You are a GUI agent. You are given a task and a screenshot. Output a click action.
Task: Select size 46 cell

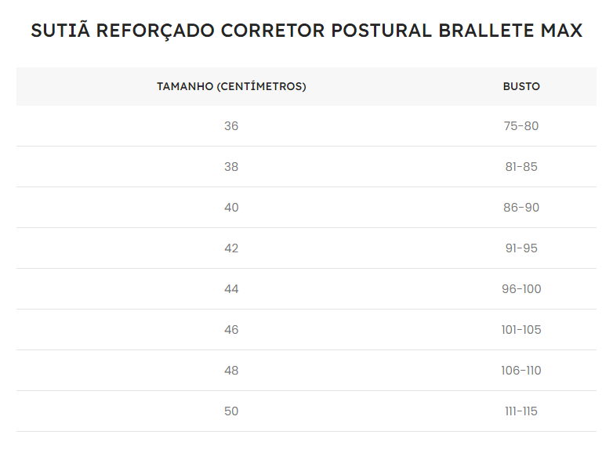(231, 330)
